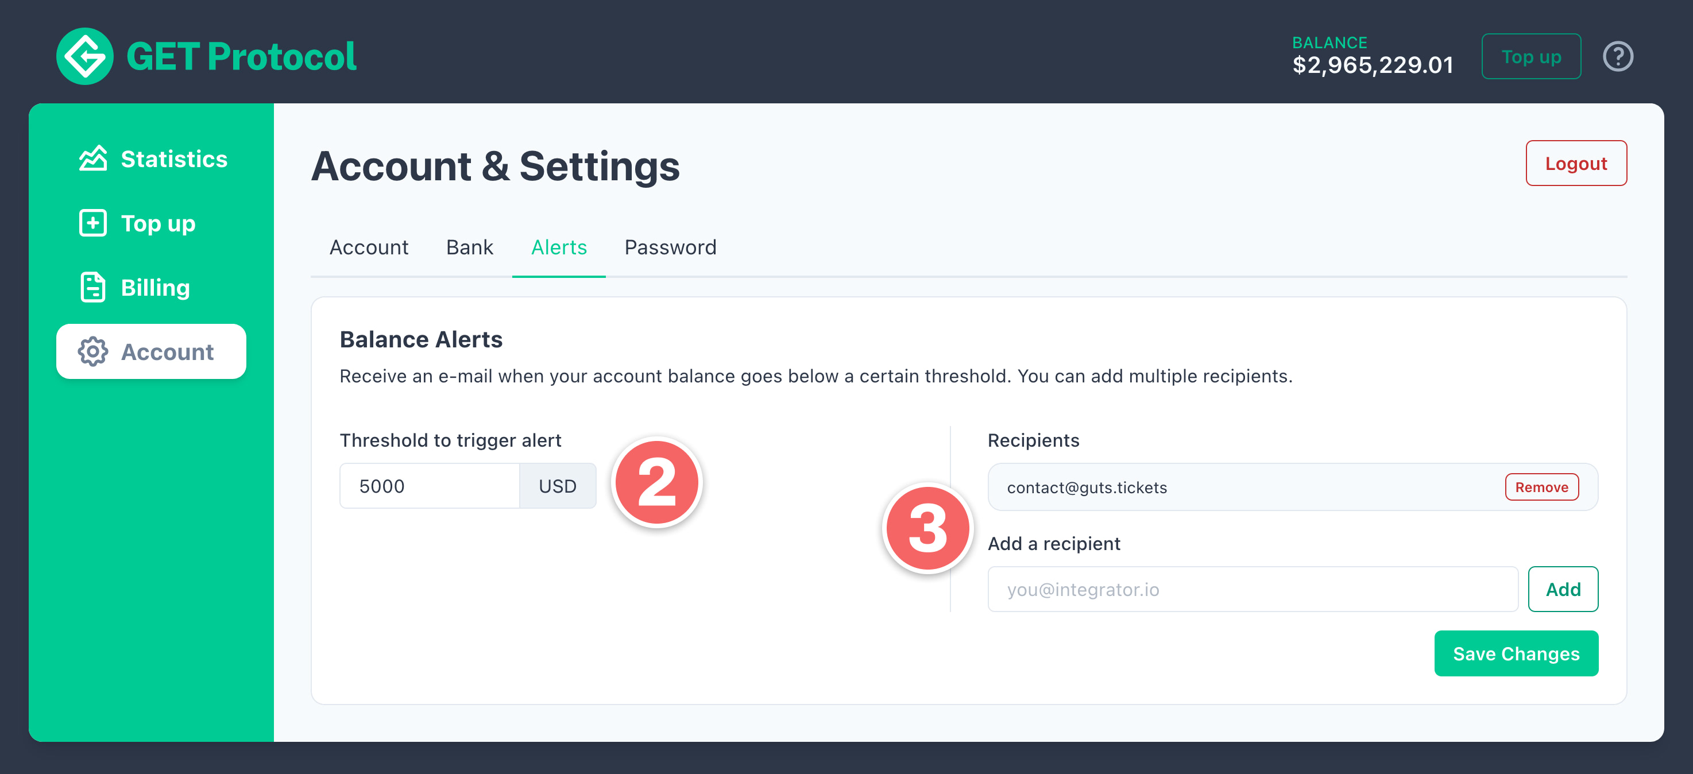
Task: Click the Billing document icon in sidebar
Action: pos(92,287)
